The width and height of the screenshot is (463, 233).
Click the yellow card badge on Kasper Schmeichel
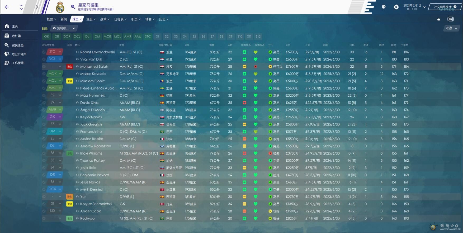coord(69,204)
